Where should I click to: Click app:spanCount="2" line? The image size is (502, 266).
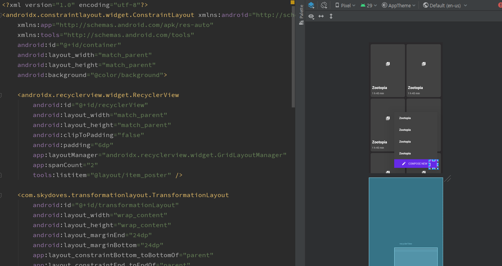(x=65, y=165)
